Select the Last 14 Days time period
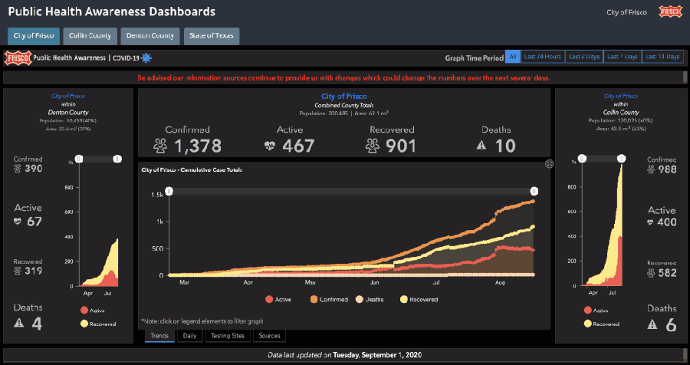Image resolution: width=690 pixels, height=365 pixels. pyautogui.click(x=662, y=57)
